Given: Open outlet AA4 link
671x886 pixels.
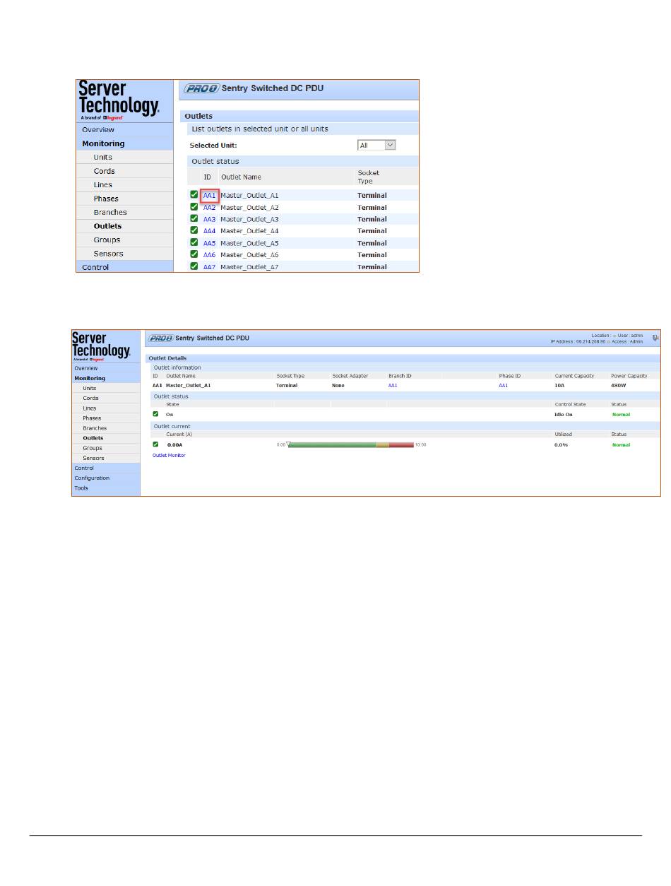Looking at the screenshot, I should (x=210, y=231).
